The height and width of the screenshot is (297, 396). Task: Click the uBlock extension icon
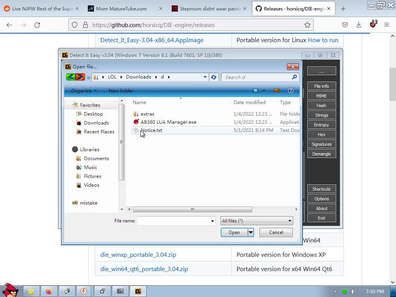click(x=373, y=24)
